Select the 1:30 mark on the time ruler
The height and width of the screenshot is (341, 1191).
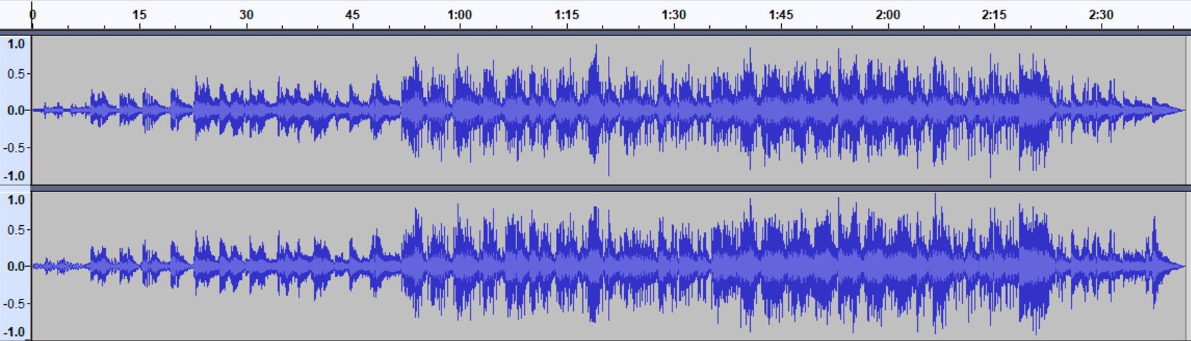click(673, 15)
